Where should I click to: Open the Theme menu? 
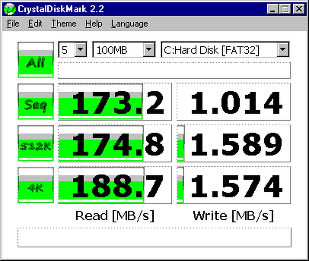(x=64, y=24)
